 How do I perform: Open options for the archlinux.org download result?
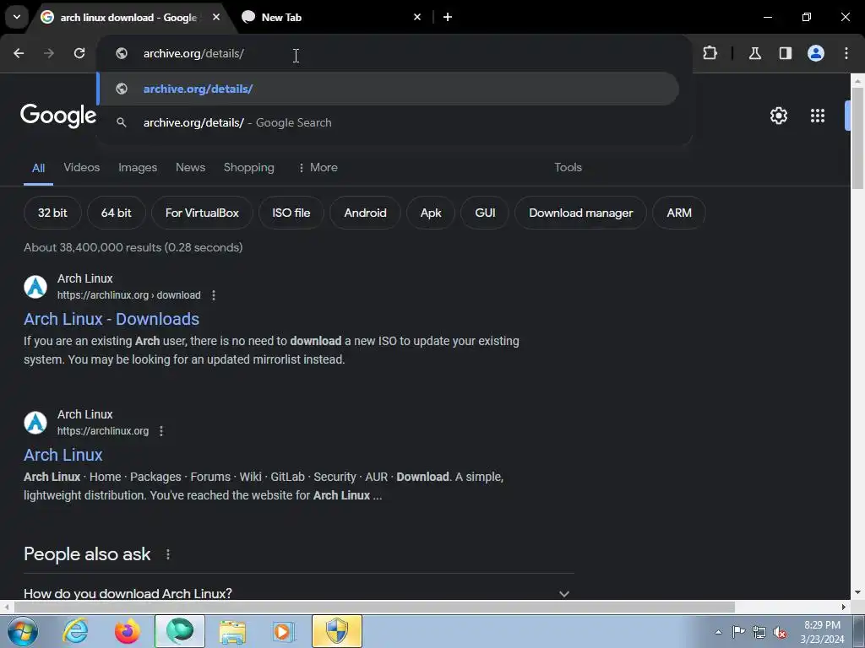(x=214, y=295)
